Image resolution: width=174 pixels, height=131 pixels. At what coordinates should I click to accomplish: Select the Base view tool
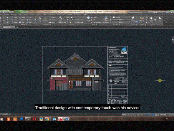coord(160,19)
